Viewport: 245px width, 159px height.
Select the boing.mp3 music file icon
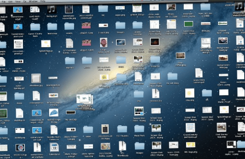[52, 9]
